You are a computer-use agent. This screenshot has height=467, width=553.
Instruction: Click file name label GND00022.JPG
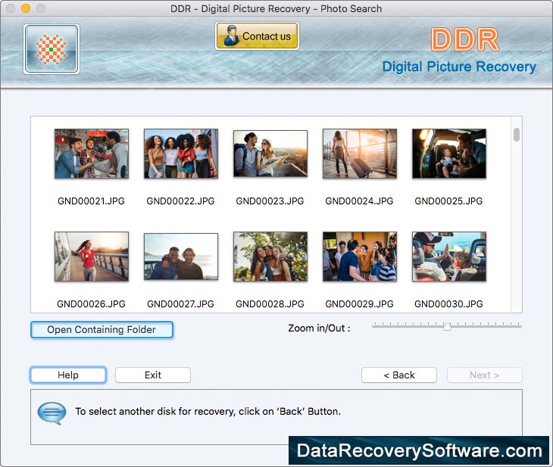(x=180, y=201)
